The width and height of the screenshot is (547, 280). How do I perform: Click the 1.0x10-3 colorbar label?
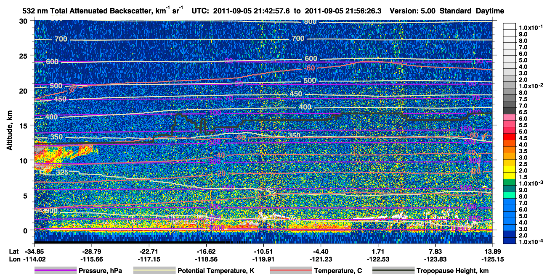[x=531, y=183]
